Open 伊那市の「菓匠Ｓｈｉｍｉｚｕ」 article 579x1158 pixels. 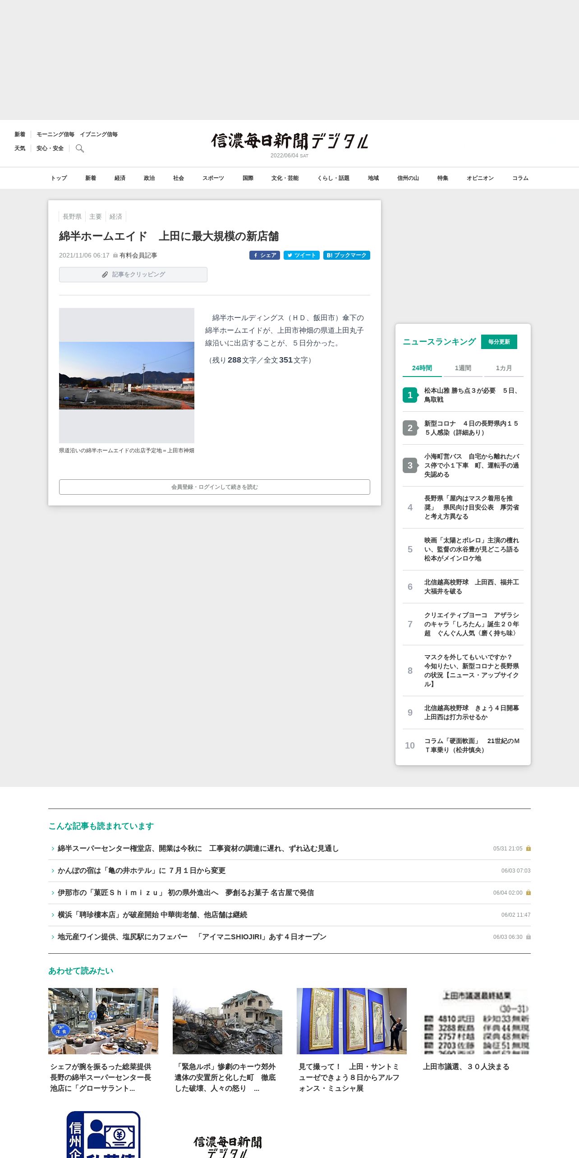186,893
